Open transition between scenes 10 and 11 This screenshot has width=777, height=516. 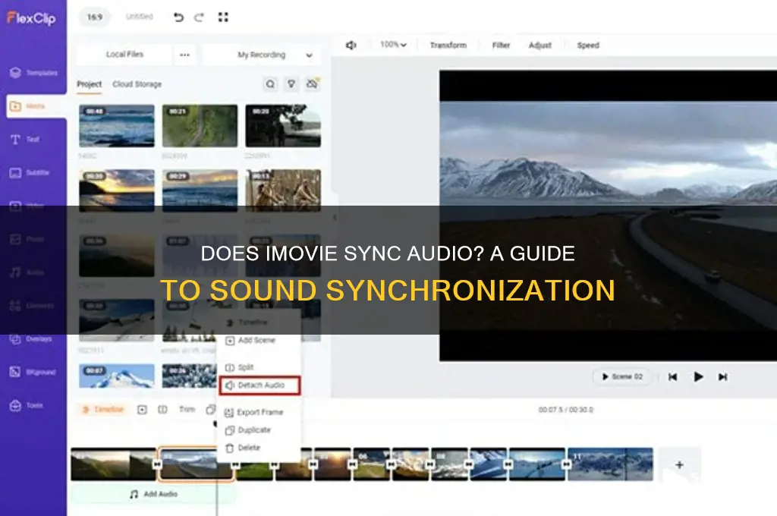(x=566, y=464)
